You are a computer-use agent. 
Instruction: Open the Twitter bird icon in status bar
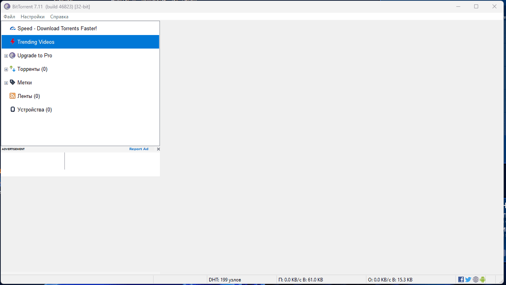[x=468, y=279]
